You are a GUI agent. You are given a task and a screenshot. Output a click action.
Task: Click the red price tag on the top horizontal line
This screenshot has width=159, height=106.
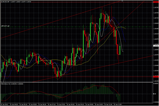click(156, 2)
